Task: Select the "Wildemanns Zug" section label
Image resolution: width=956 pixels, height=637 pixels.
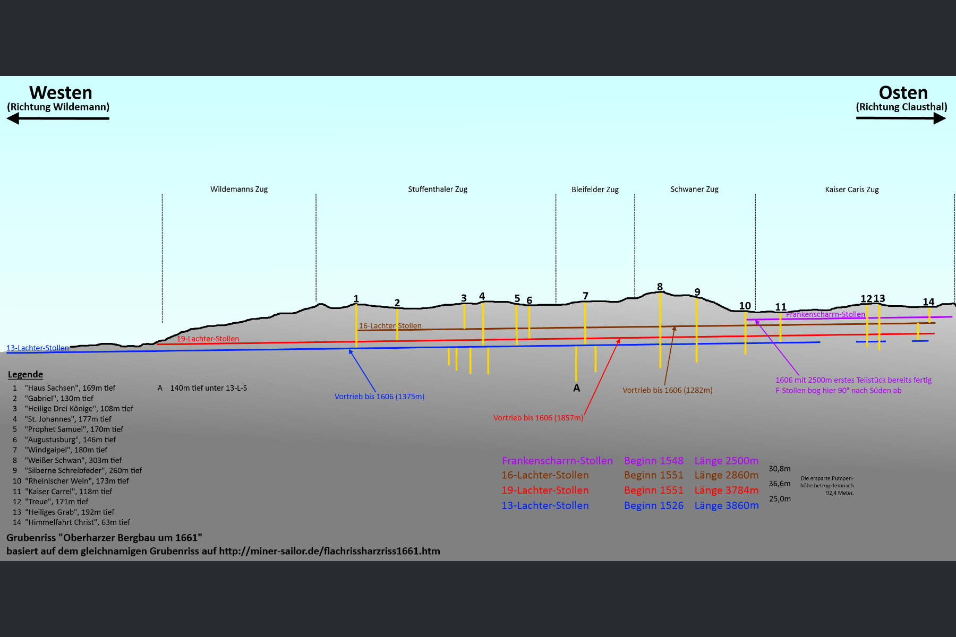Action: [239, 190]
